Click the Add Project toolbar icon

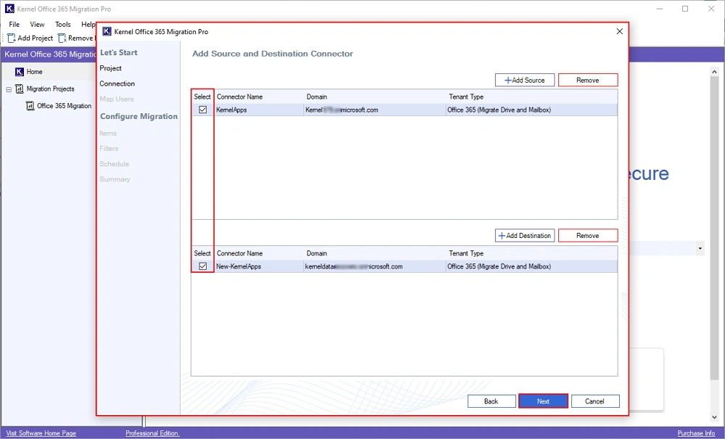12,38
